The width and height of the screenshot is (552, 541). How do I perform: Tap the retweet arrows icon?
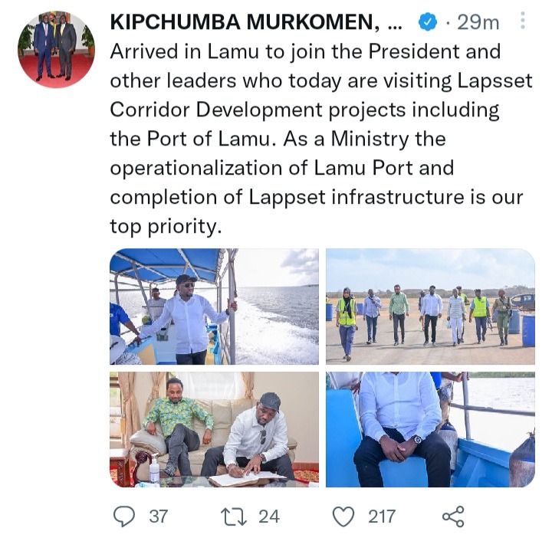tap(234, 516)
